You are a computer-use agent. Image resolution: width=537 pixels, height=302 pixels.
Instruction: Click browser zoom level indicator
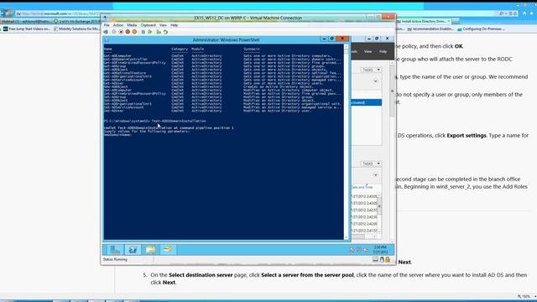[x=526, y=296]
